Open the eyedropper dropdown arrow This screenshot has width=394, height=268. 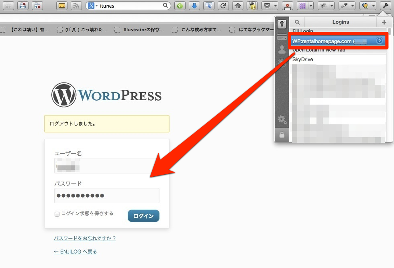coord(353,6)
